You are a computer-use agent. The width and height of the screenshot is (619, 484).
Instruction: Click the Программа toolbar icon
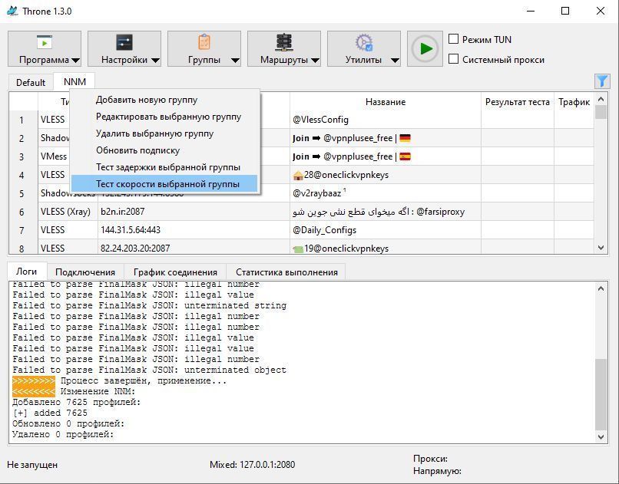pyautogui.click(x=45, y=42)
